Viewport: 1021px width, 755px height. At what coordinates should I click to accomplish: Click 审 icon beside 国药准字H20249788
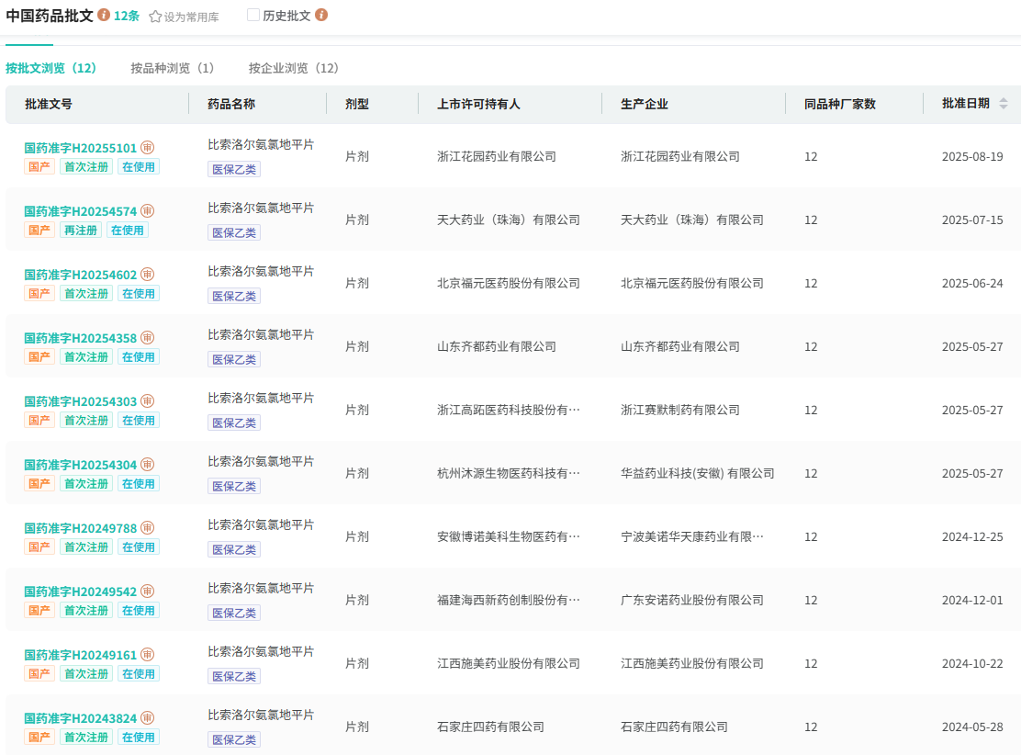coord(147,528)
